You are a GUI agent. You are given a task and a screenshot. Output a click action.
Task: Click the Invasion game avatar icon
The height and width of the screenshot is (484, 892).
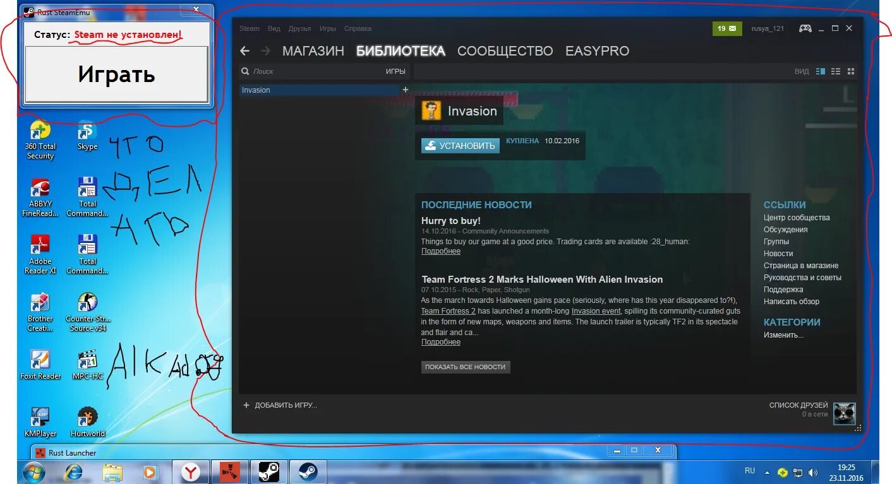[431, 110]
